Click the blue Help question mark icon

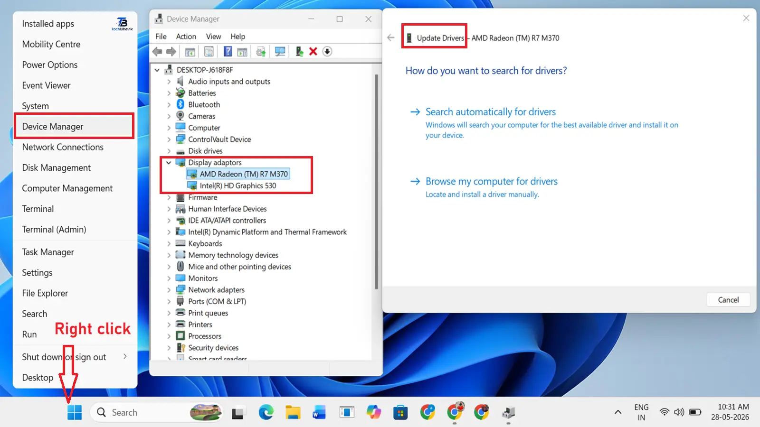(x=228, y=52)
